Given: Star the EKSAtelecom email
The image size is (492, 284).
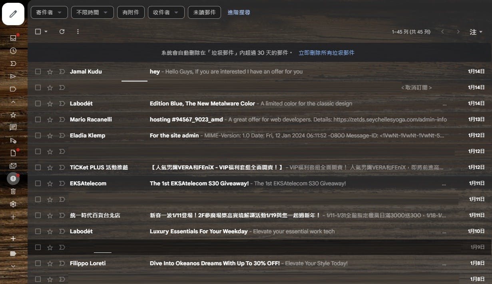Looking at the screenshot, I should [50, 183].
